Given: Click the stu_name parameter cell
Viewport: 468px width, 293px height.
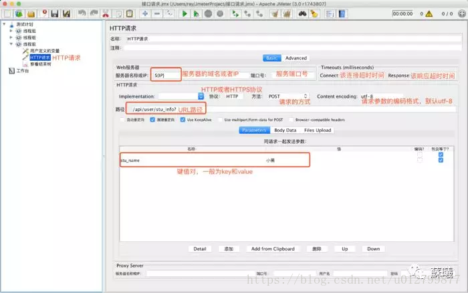Looking at the screenshot, I should [192, 161].
